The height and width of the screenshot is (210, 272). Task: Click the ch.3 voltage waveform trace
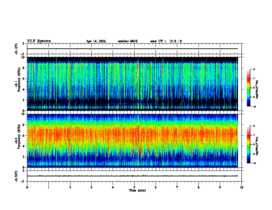[x=133, y=176]
